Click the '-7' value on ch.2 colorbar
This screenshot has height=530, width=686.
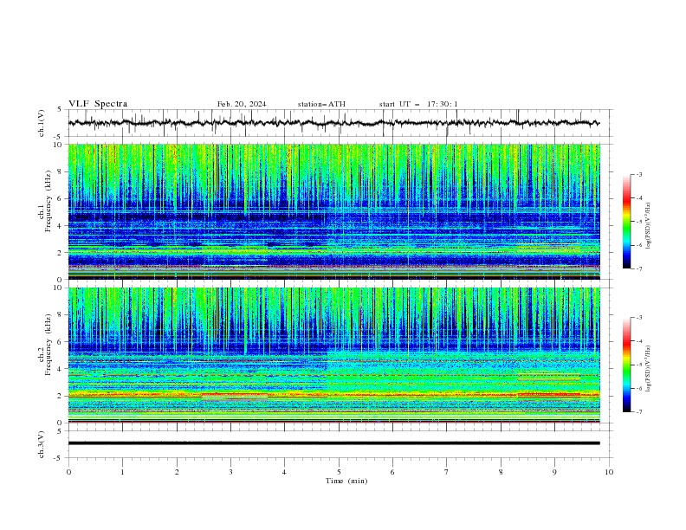click(639, 411)
